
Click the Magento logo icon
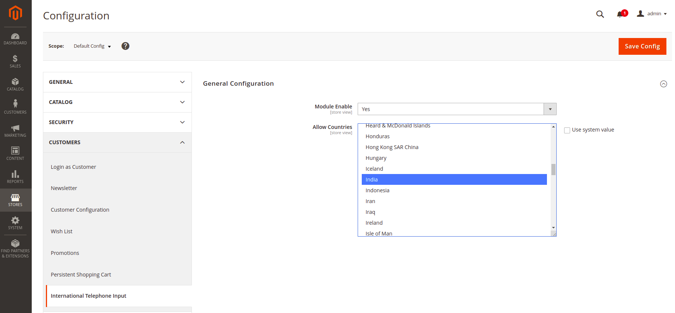(x=15, y=13)
